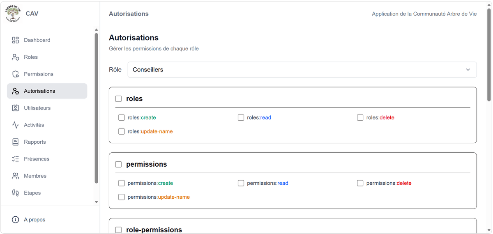This screenshot has height=234, width=493.
Task: Toggle all roles group checkbox
Action: [118, 99]
